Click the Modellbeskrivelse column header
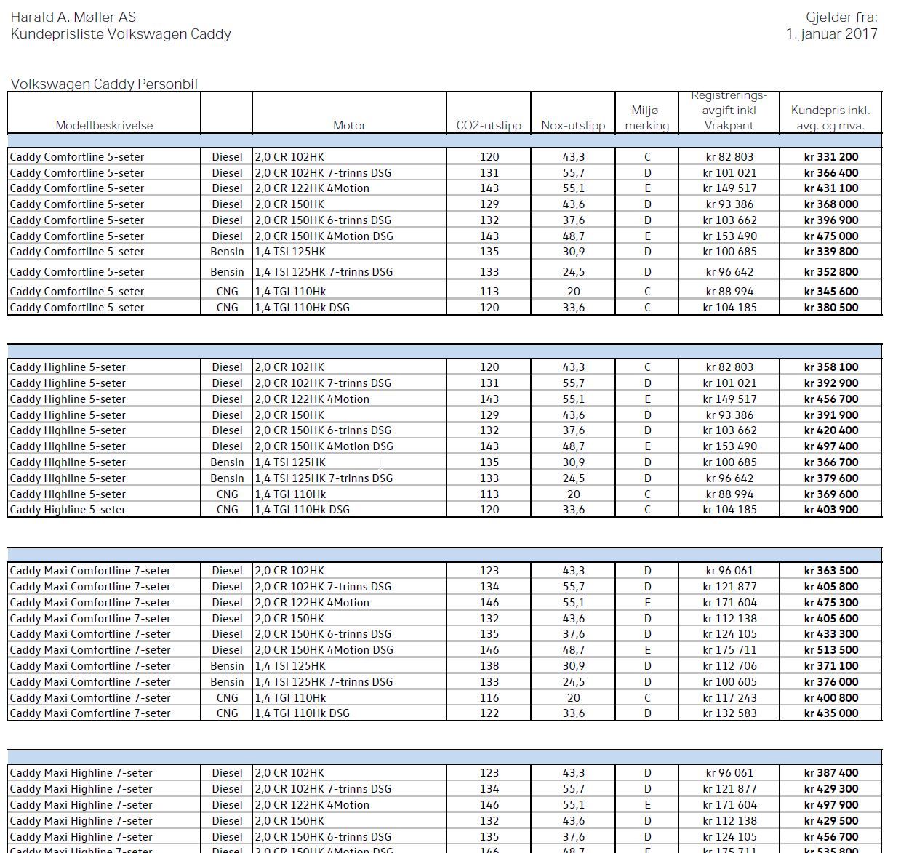The width and height of the screenshot is (901, 853). [104, 125]
